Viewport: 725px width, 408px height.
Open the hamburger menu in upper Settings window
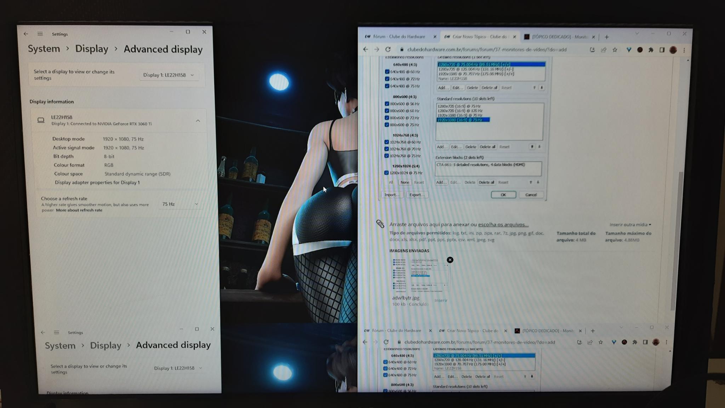pos(40,34)
